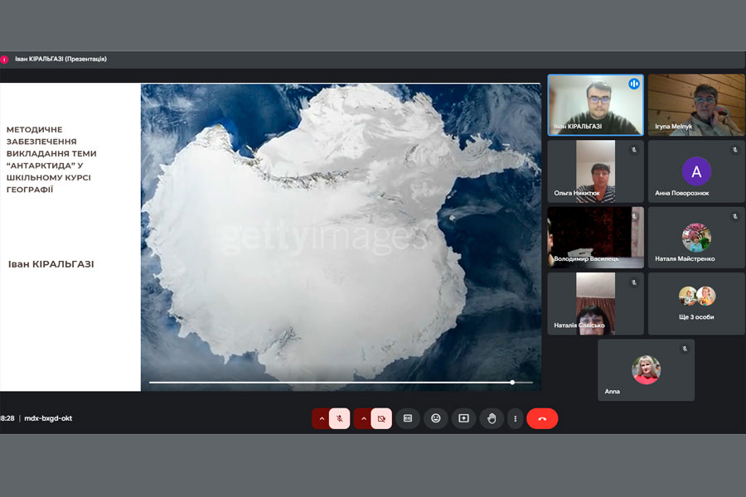
Task: Click muted mic icon on Наталія Савісько tile
Action: pyautogui.click(x=634, y=282)
